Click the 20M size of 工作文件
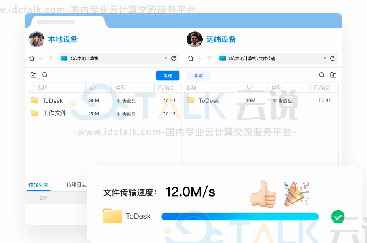Viewport: 367px width, 243px height. click(94, 113)
